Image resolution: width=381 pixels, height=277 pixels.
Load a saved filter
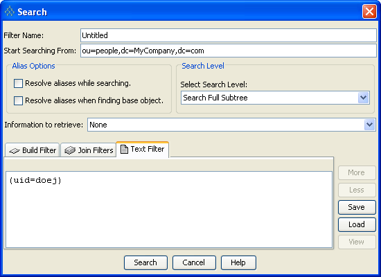coord(357,224)
